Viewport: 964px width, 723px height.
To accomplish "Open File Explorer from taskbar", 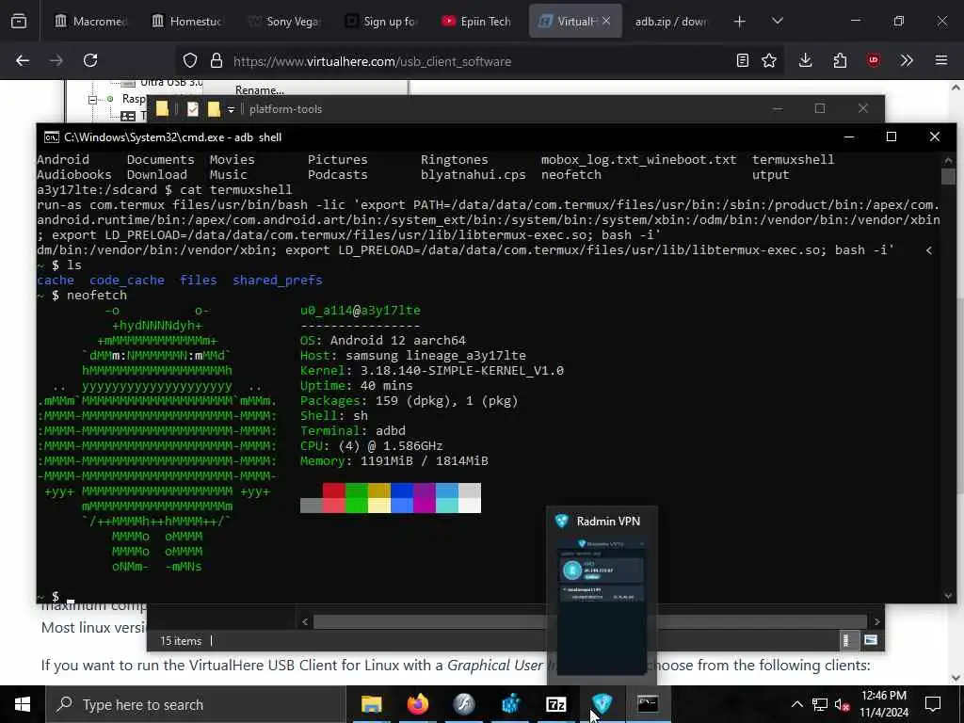I will 371,704.
